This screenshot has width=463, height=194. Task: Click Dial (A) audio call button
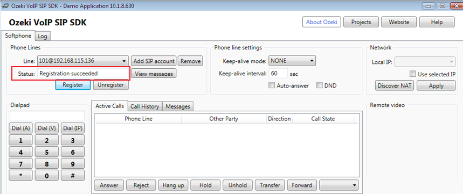pos(20,128)
